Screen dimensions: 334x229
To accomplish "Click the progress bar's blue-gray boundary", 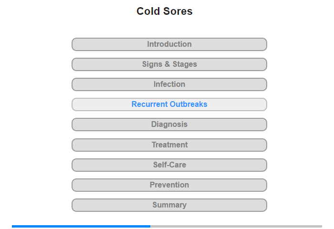I will (150, 226).
